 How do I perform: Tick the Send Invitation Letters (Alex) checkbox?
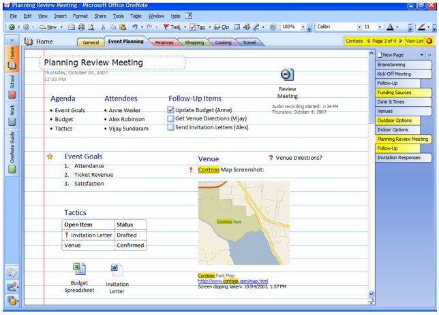coord(171,127)
